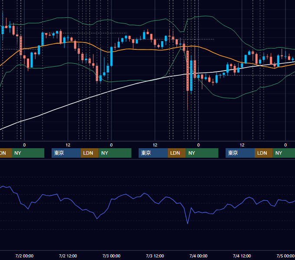The height and width of the screenshot is (260, 295).
Task: Select the 7/3 12:00 date label
Action: (155, 256)
